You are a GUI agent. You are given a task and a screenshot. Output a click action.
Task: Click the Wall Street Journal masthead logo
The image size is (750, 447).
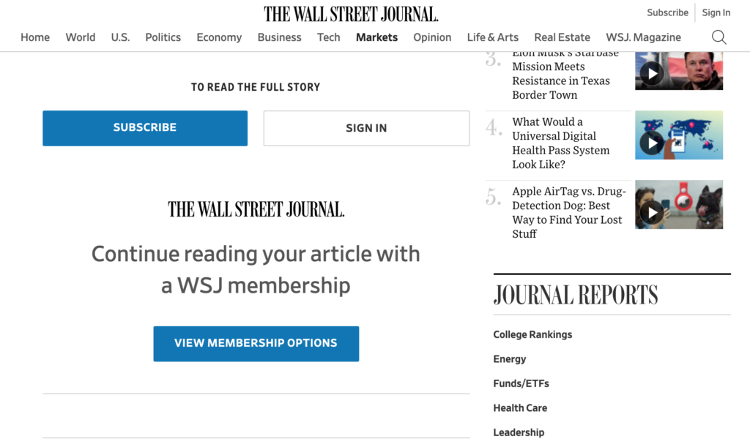pos(351,12)
